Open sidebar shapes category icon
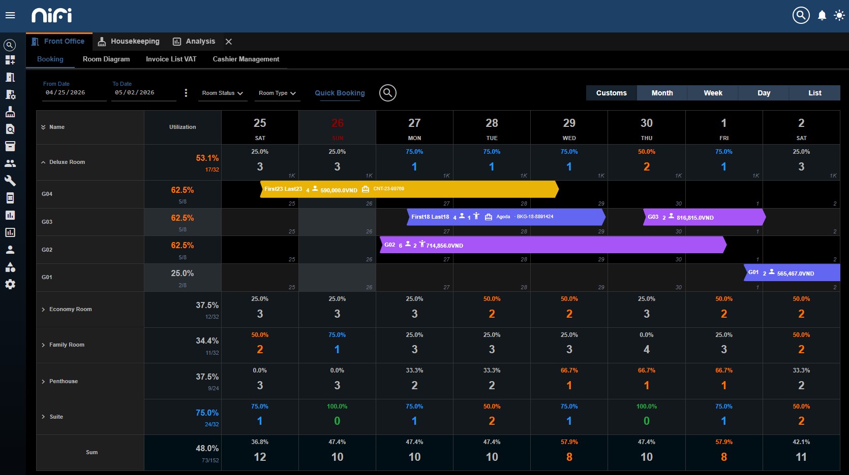The height and width of the screenshot is (475, 849). pyautogui.click(x=10, y=267)
